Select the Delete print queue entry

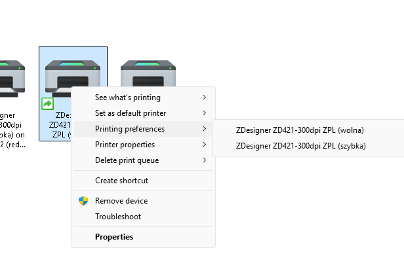[127, 160]
